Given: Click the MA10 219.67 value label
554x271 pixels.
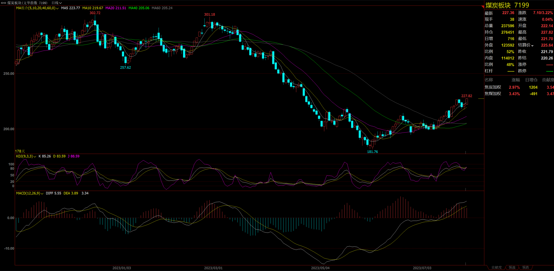Looking at the screenshot, I should pos(93,8).
